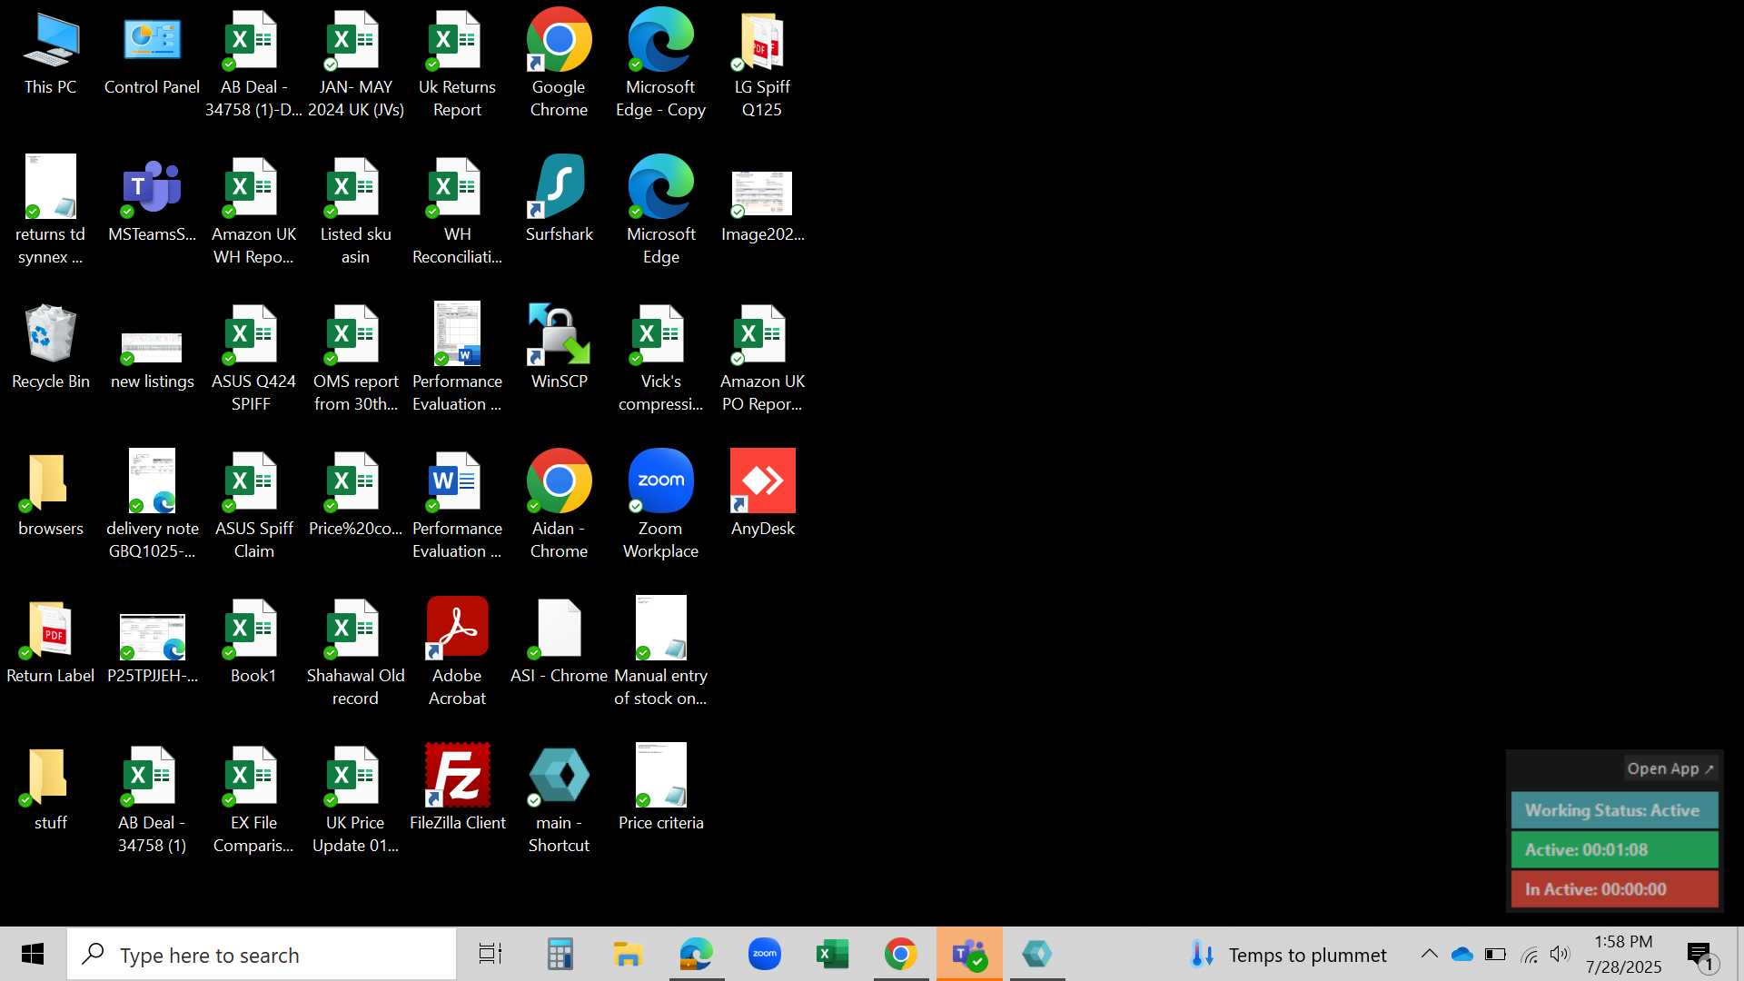Select the Aidan - Chrome shortcut

(559, 505)
